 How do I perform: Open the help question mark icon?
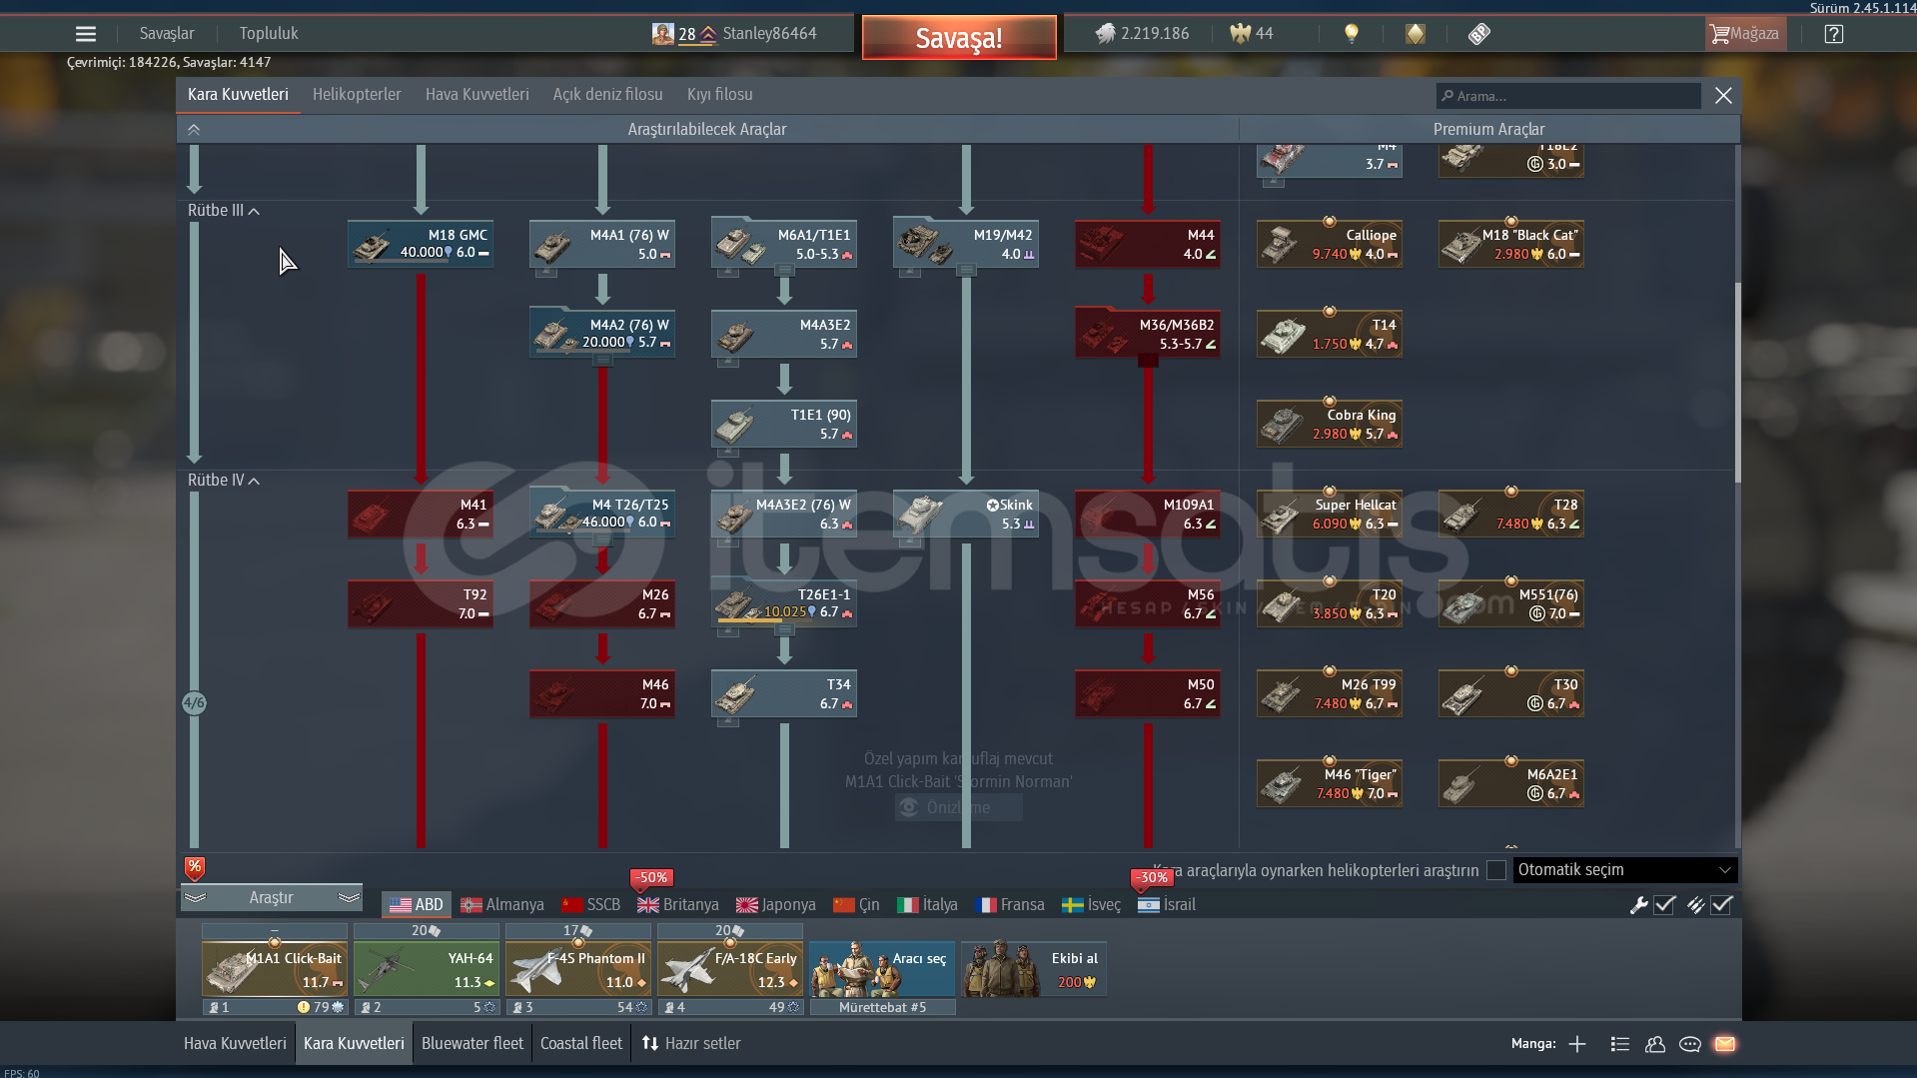(1833, 34)
